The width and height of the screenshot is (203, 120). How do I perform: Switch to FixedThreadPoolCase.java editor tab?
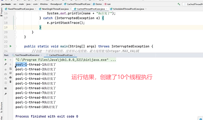click(x=21, y=9)
